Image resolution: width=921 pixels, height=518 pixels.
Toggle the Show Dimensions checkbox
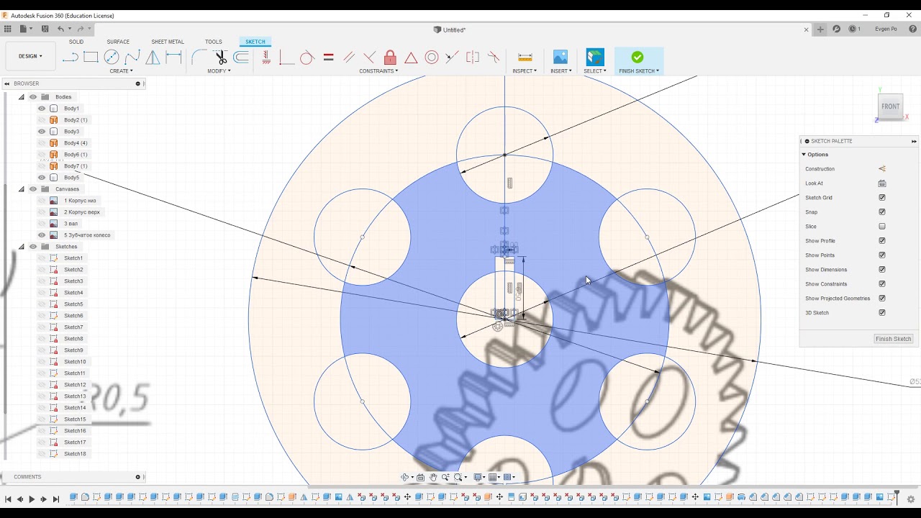point(882,270)
